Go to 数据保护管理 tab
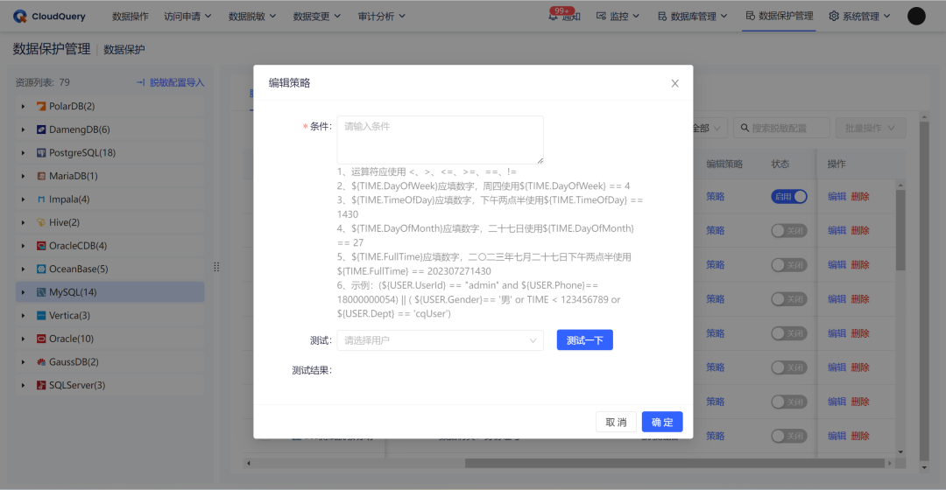Image resolution: width=946 pixels, height=490 pixels. 779,17
